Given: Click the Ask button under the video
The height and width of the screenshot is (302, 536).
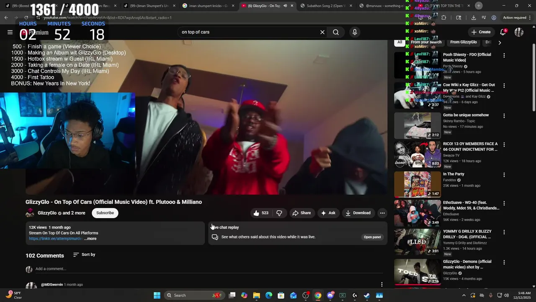Looking at the screenshot, I should coord(328,213).
